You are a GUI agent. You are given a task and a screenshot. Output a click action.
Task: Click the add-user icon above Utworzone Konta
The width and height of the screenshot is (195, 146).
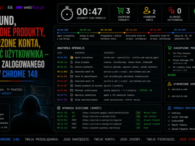click(x=147, y=11)
